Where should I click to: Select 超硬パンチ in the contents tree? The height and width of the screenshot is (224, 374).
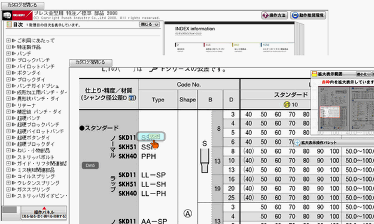click(29, 118)
